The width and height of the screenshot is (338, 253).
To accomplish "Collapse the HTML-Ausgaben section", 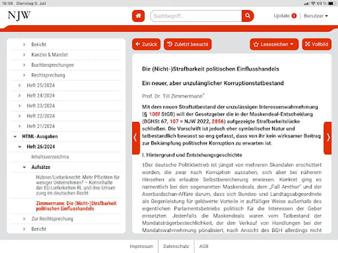I will (x=15, y=136).
